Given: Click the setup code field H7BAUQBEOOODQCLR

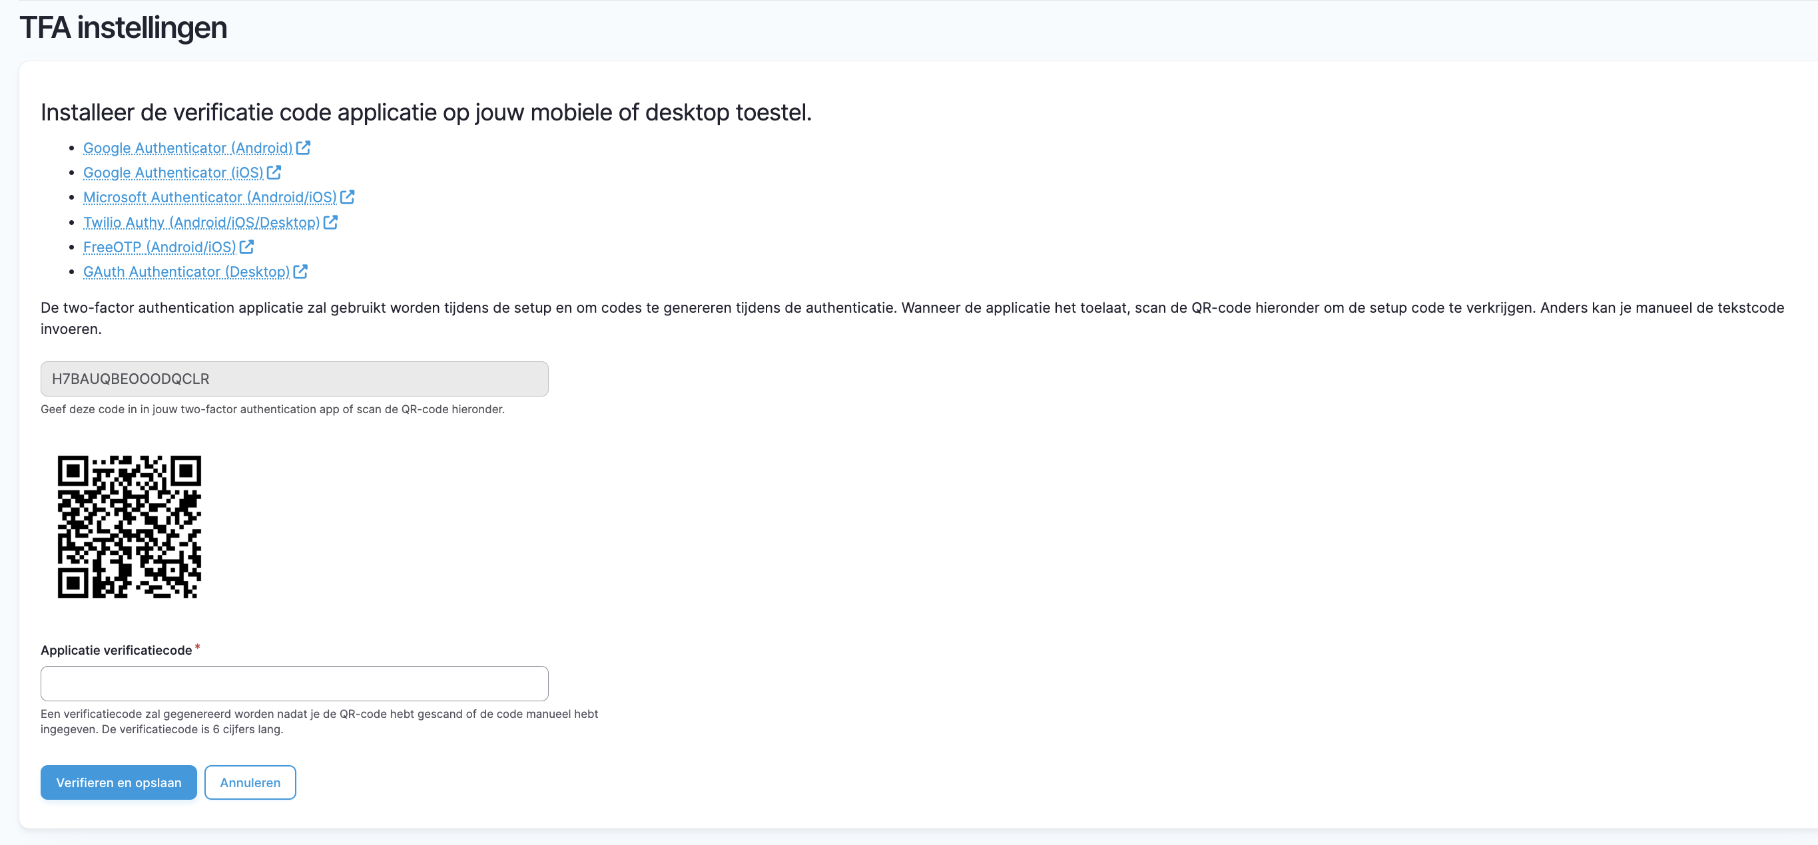Looking at the screenshot, I should point(294,379).
